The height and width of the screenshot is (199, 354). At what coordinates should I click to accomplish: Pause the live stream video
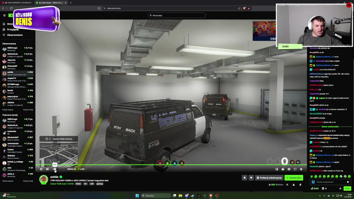click(41, 169)
